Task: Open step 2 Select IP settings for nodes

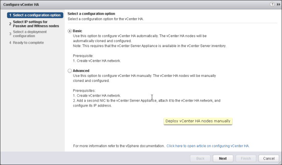Action: [36, 24]
